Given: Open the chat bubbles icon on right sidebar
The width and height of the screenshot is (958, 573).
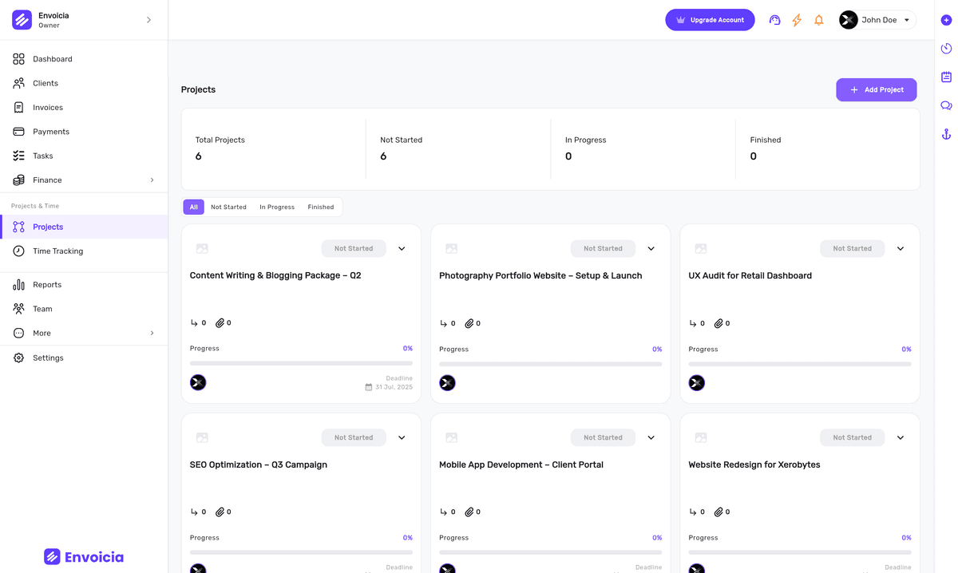Looking at the screenshot, I should (946, 105).
